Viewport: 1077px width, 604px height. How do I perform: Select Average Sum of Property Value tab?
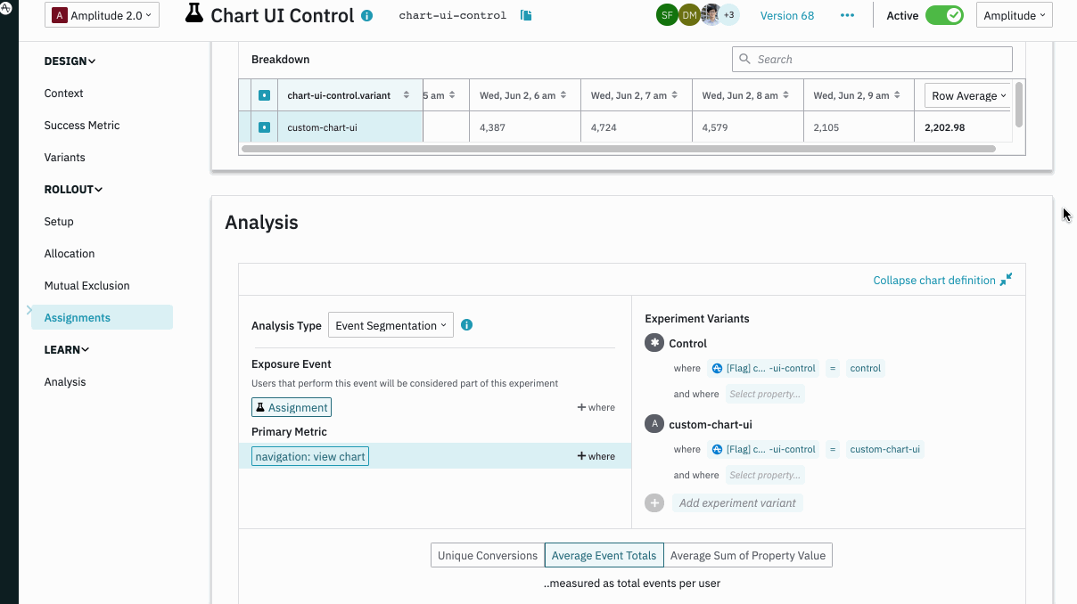tap(747, 555)
